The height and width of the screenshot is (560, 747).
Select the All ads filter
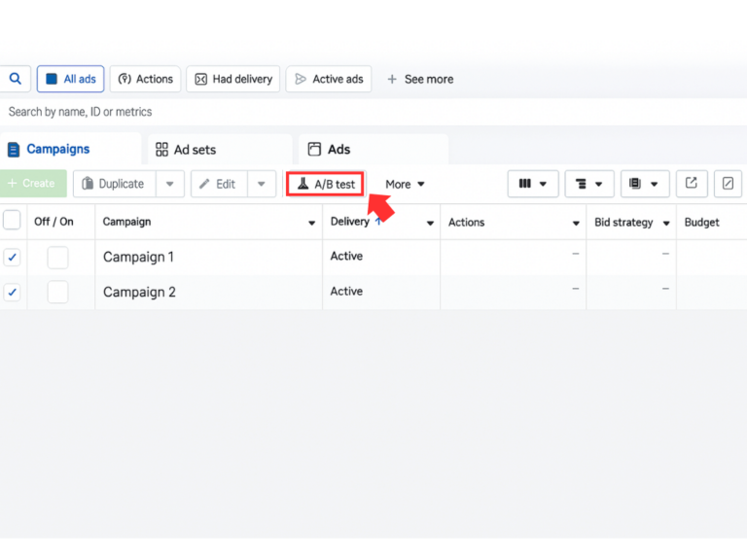click(x=70, y=79)
